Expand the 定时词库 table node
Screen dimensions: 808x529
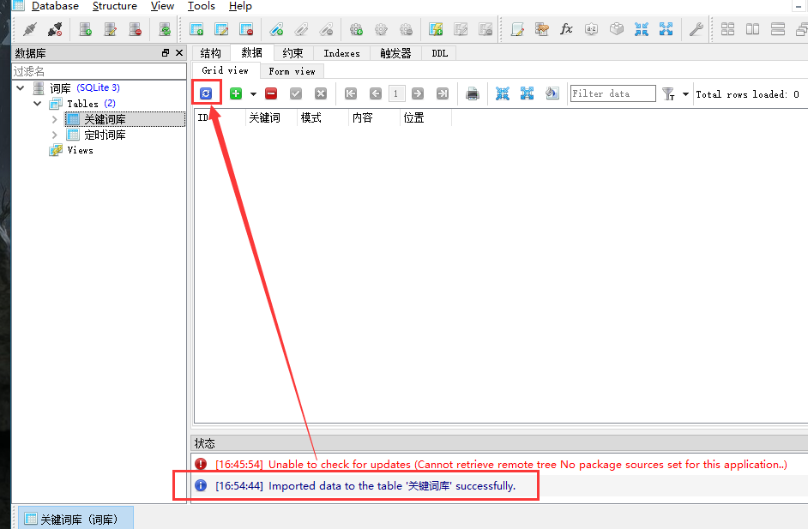pyautogui.click(x=55, y=135)
